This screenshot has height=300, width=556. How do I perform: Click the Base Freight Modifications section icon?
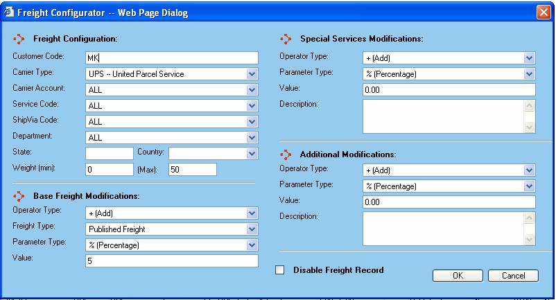pyautogui.click(x=19, y=197)
